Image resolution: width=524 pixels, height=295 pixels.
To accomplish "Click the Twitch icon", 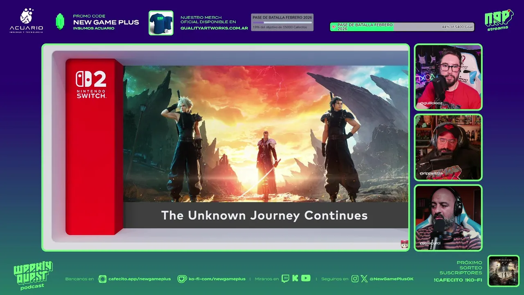I will coord(285,279).
